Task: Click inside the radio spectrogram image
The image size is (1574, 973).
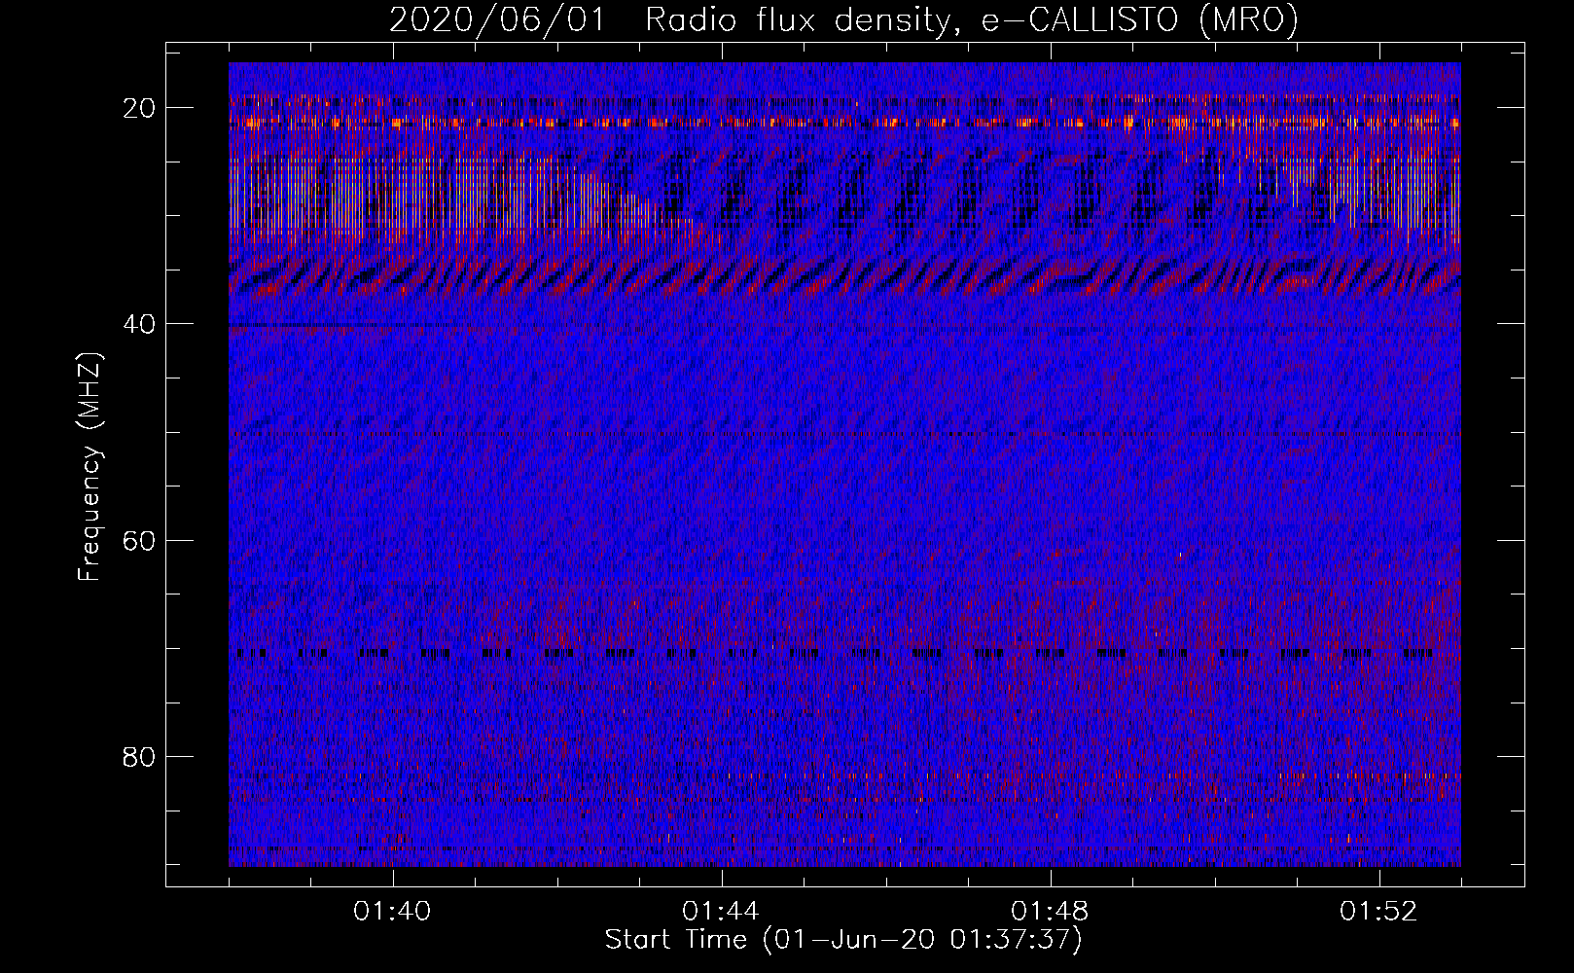Action: click(x=844, y=464)
